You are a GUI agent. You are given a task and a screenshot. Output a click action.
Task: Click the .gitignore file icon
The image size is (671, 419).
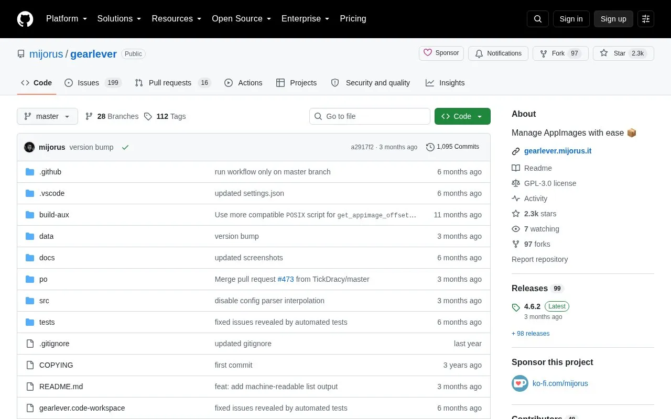[30, 344]
